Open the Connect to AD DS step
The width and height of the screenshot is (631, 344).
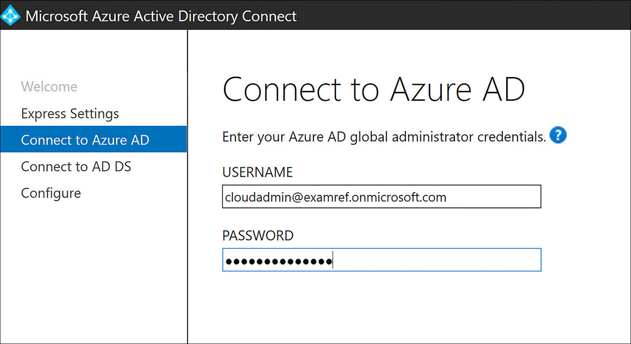pos(76,167)
